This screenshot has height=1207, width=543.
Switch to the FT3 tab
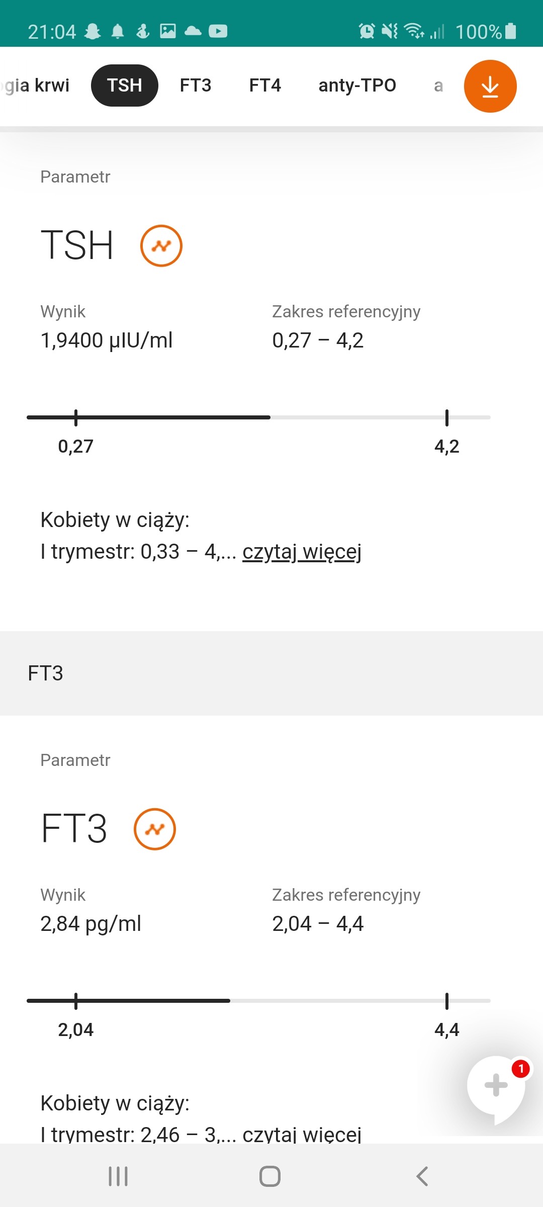pos(196,85)
